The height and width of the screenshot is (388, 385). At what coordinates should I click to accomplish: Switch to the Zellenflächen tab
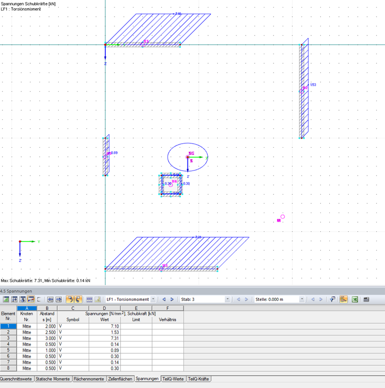pos(120,379)
